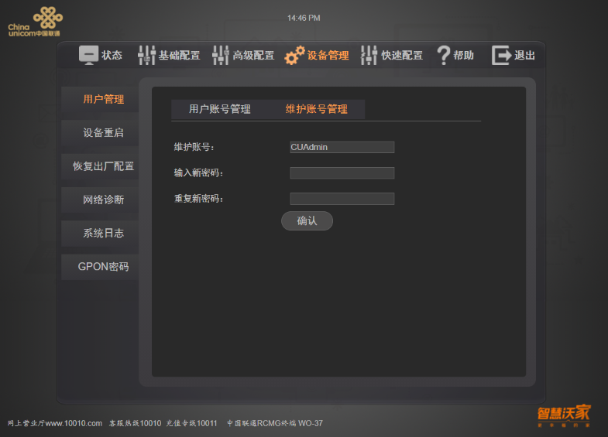
Task: Select the 设备管理 menu label
Action: [328, 56]
